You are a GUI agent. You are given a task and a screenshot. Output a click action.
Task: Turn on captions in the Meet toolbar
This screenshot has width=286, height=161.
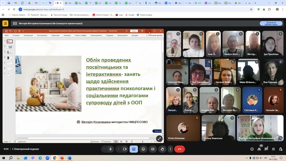153,149
